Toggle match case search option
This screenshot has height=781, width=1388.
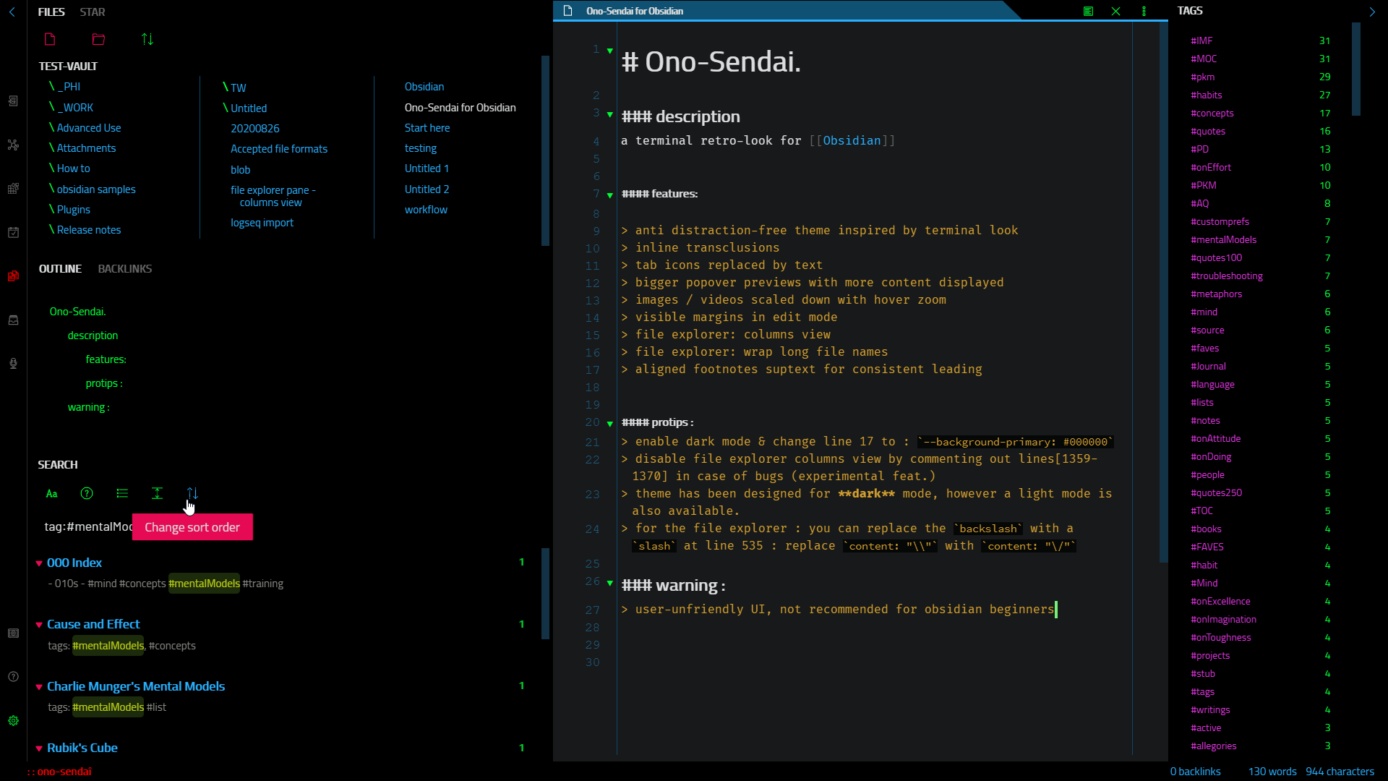tap(52, 493)
